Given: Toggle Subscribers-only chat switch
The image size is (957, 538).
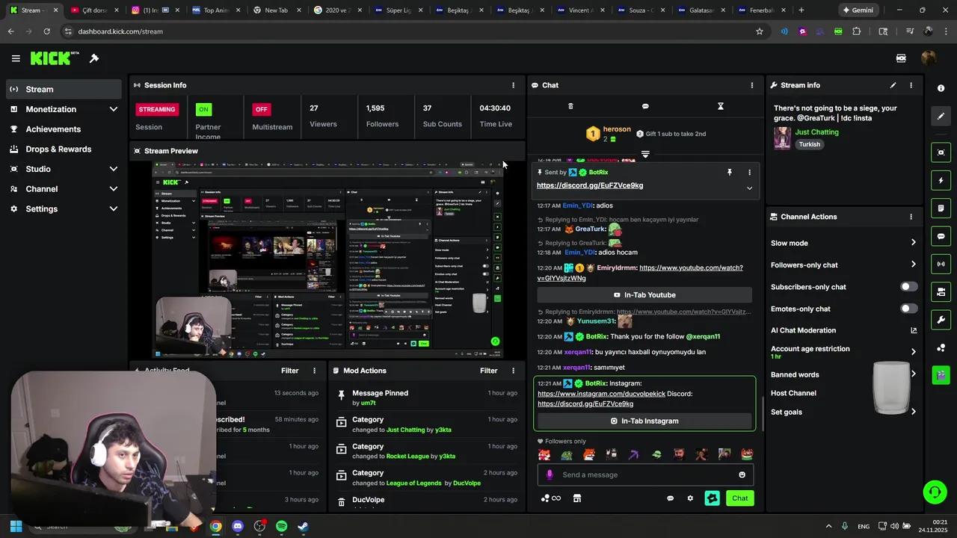Looking at the screenshot, I should [909, 287].
